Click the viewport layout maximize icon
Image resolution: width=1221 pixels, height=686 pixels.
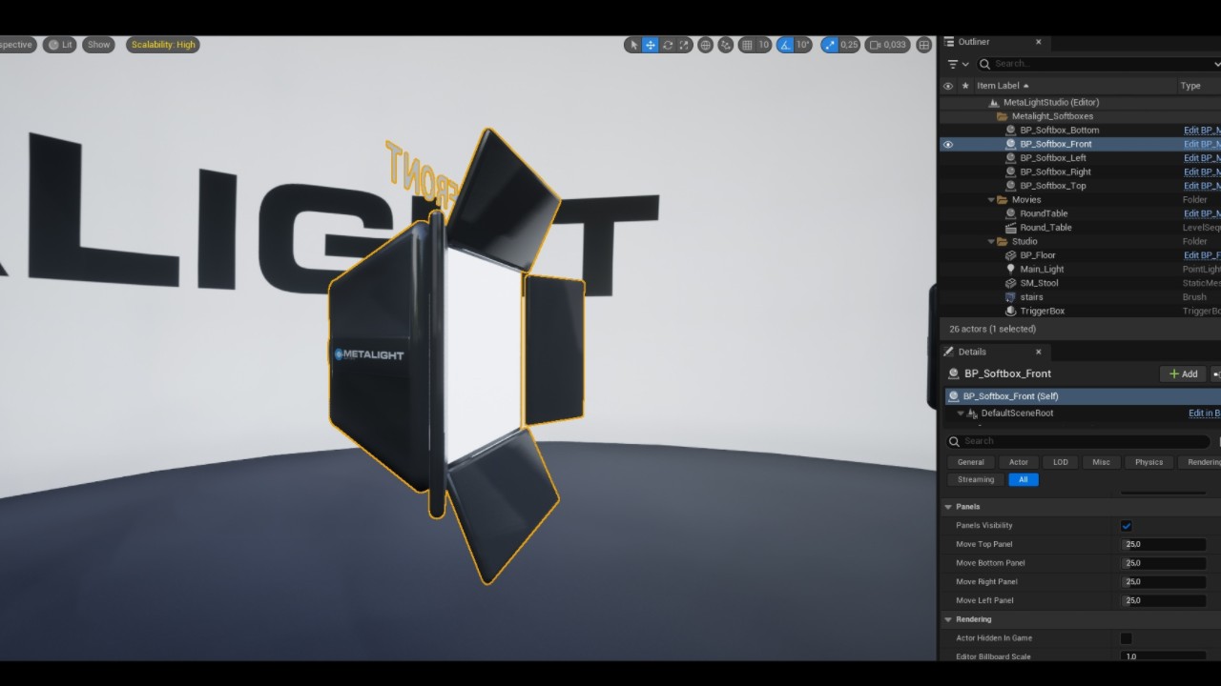coord(923,45)
